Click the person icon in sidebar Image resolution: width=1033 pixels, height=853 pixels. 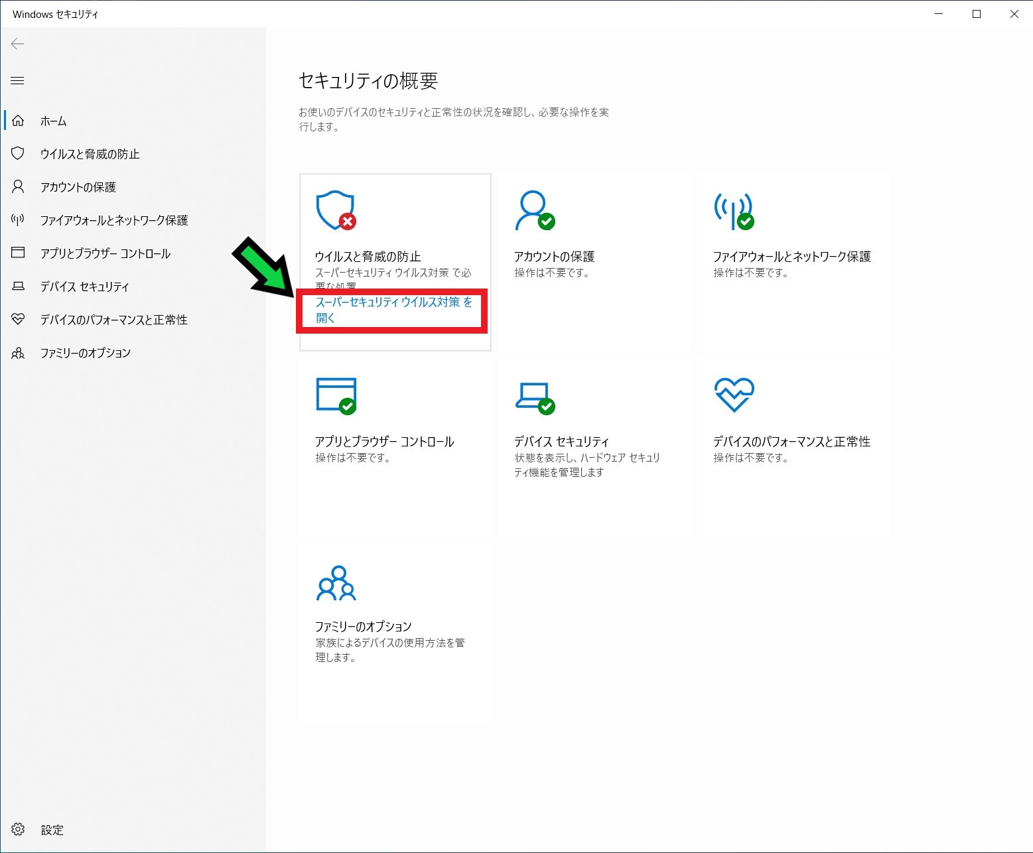(18, 187)
